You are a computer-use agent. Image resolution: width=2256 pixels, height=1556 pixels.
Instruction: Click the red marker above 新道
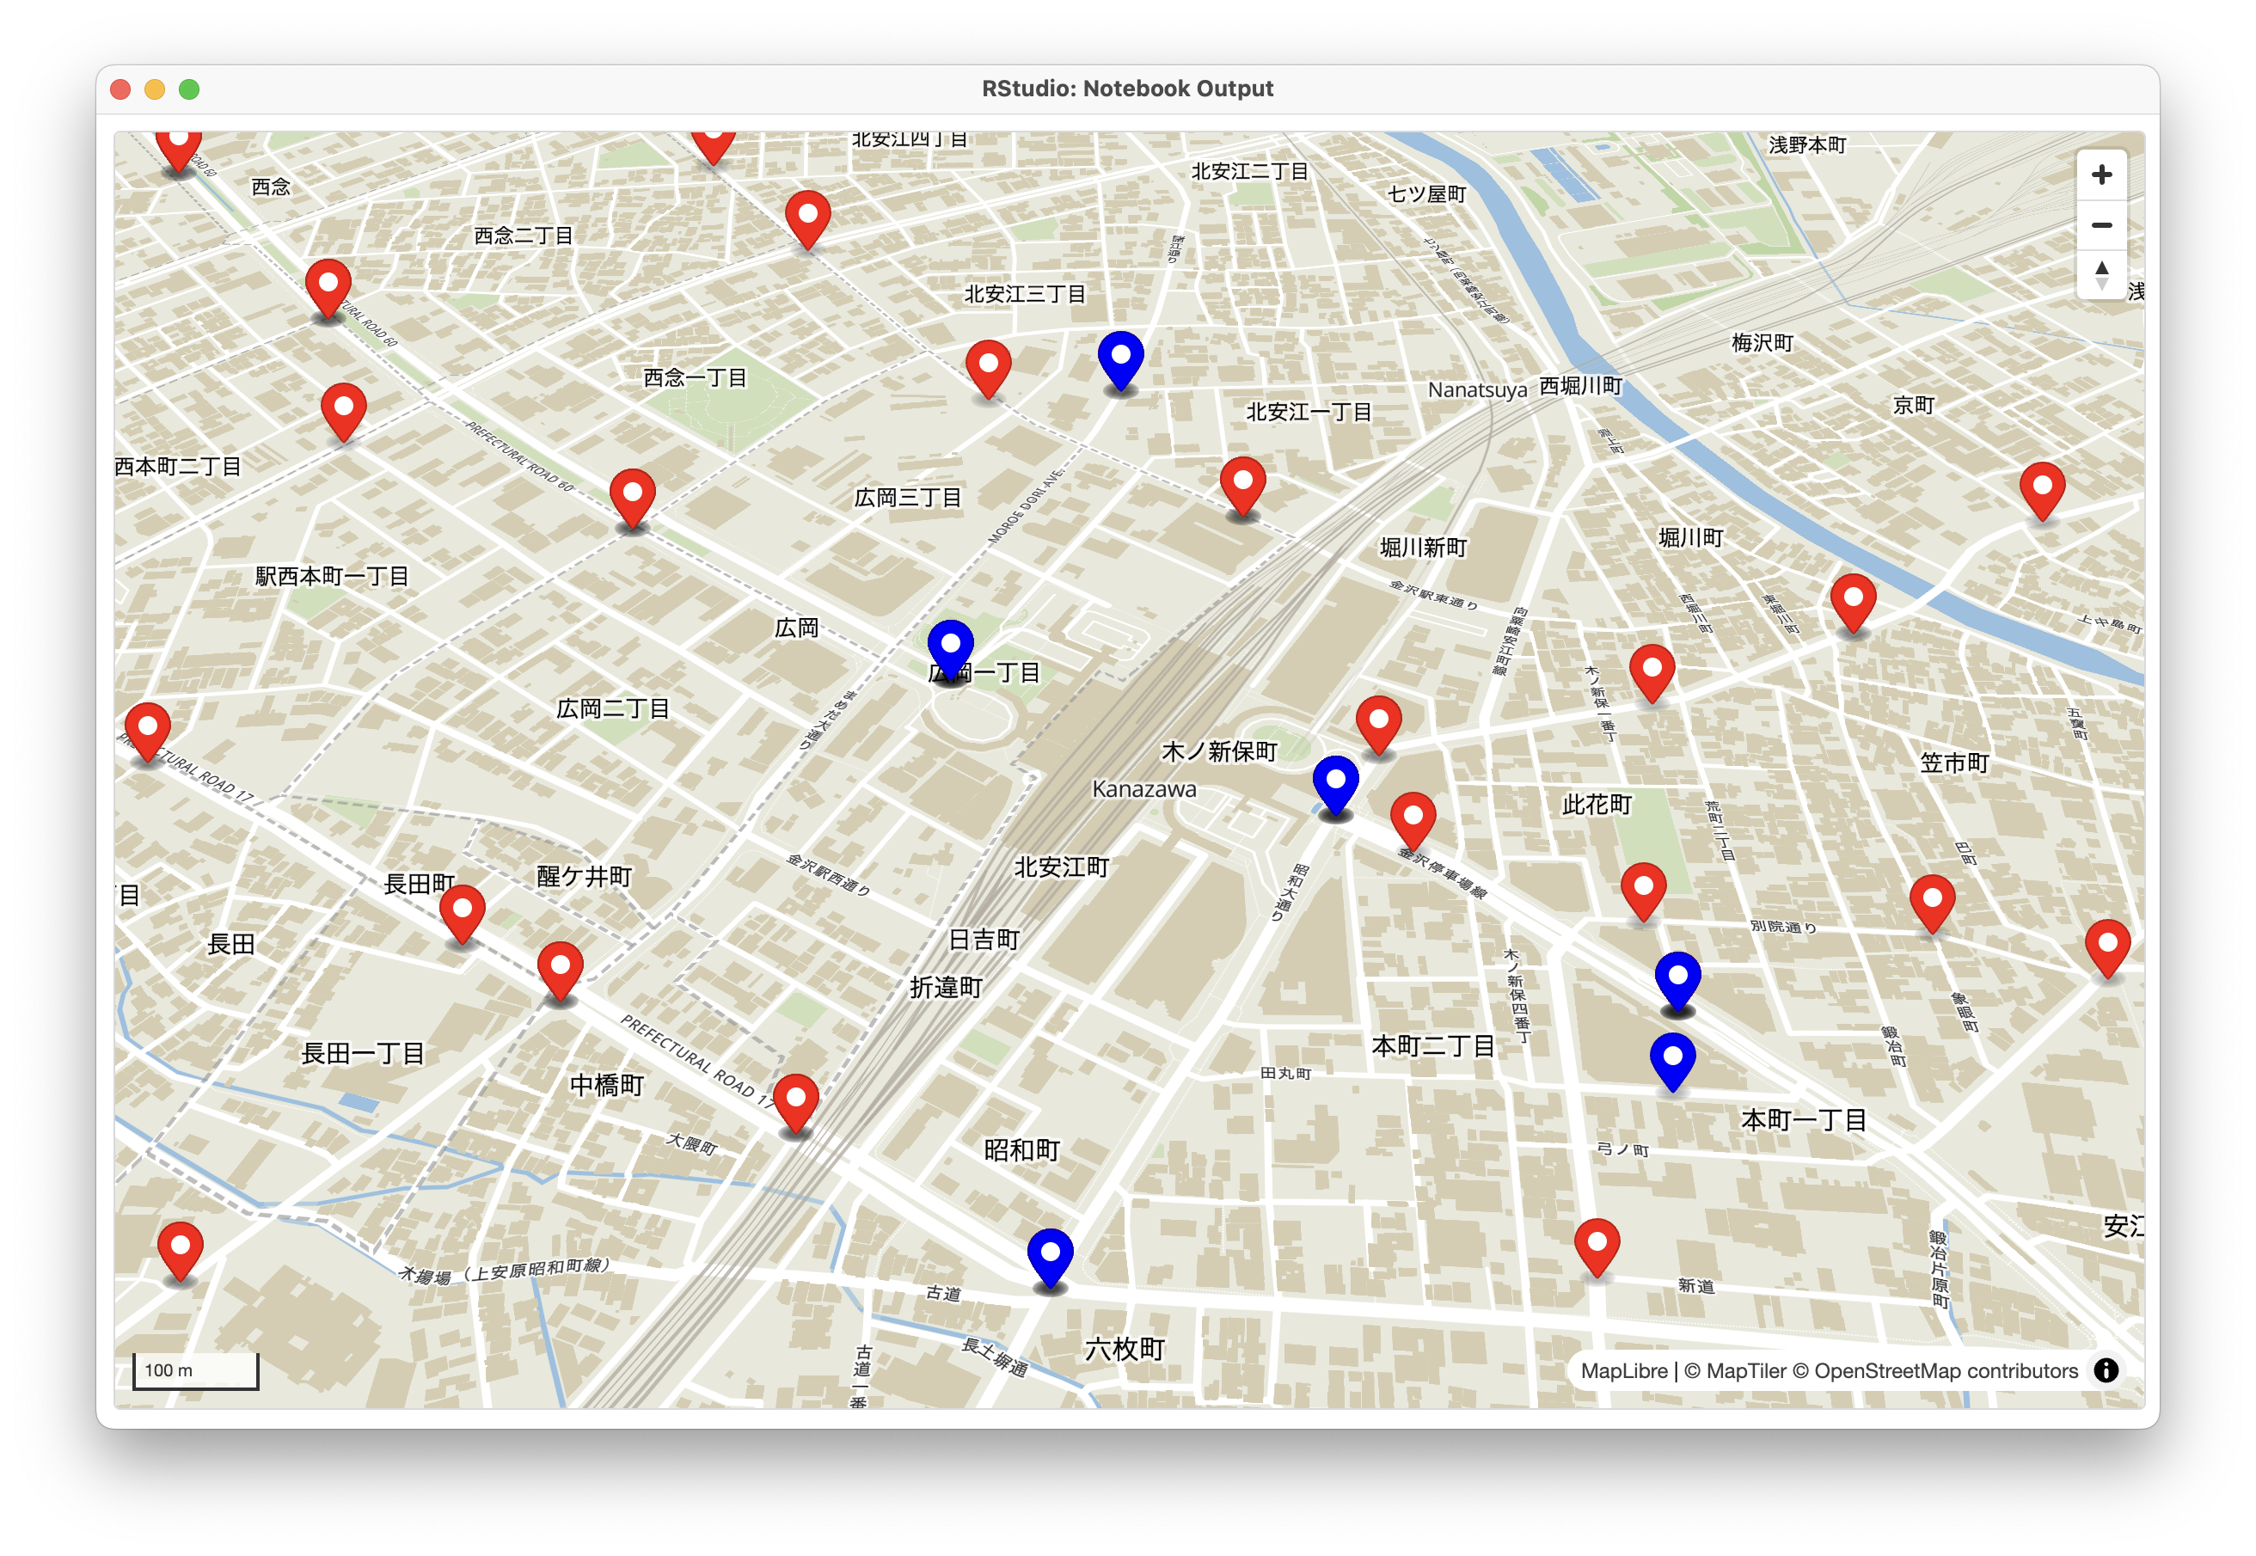(x=1597, y=1248)
